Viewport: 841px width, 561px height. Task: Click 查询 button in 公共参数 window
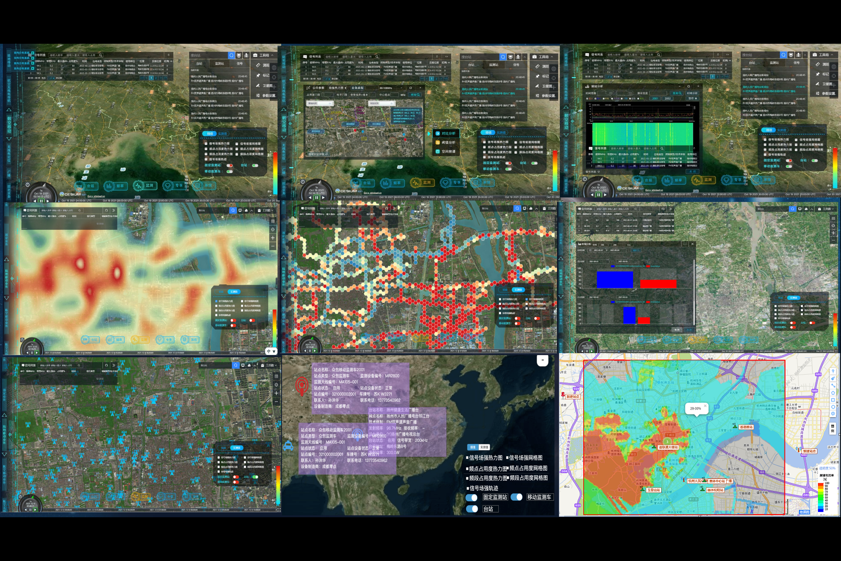(x=415, y=95)
